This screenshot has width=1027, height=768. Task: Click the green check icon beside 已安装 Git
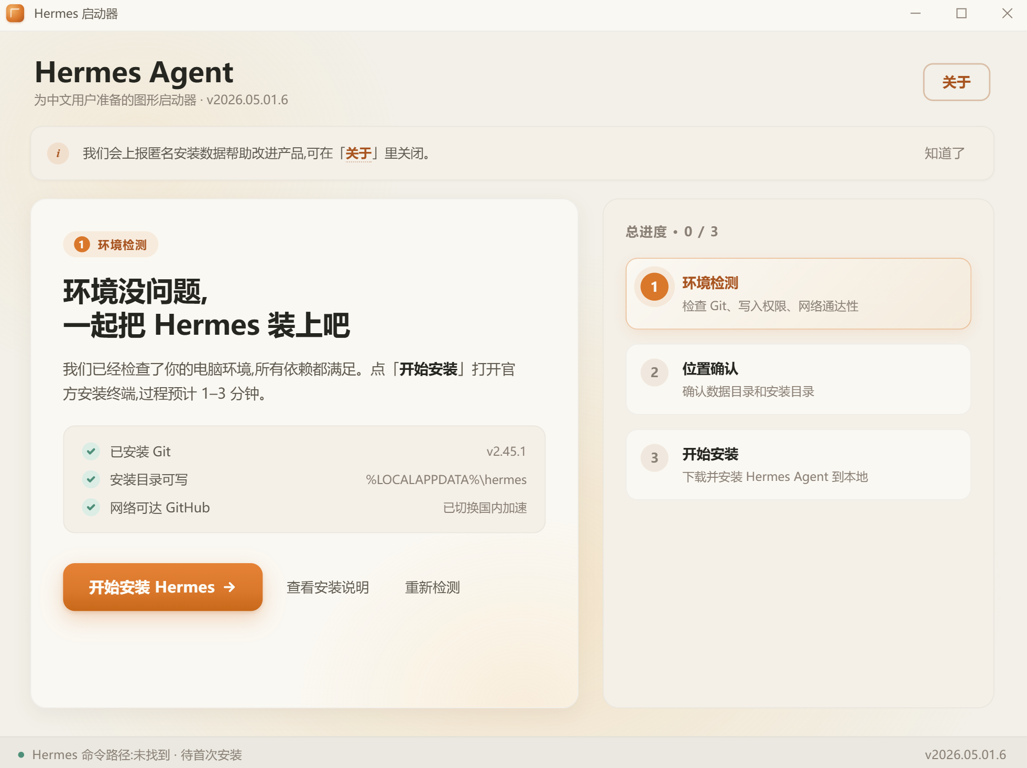[91, 451]
